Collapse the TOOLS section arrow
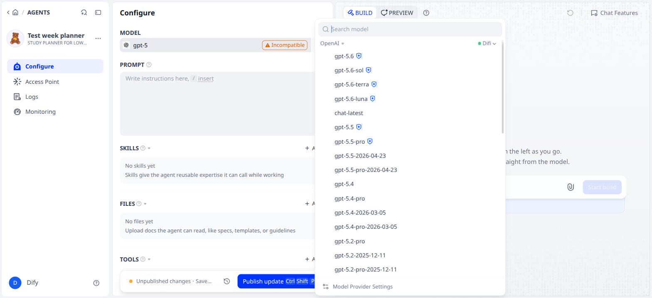 pos(149,259)
